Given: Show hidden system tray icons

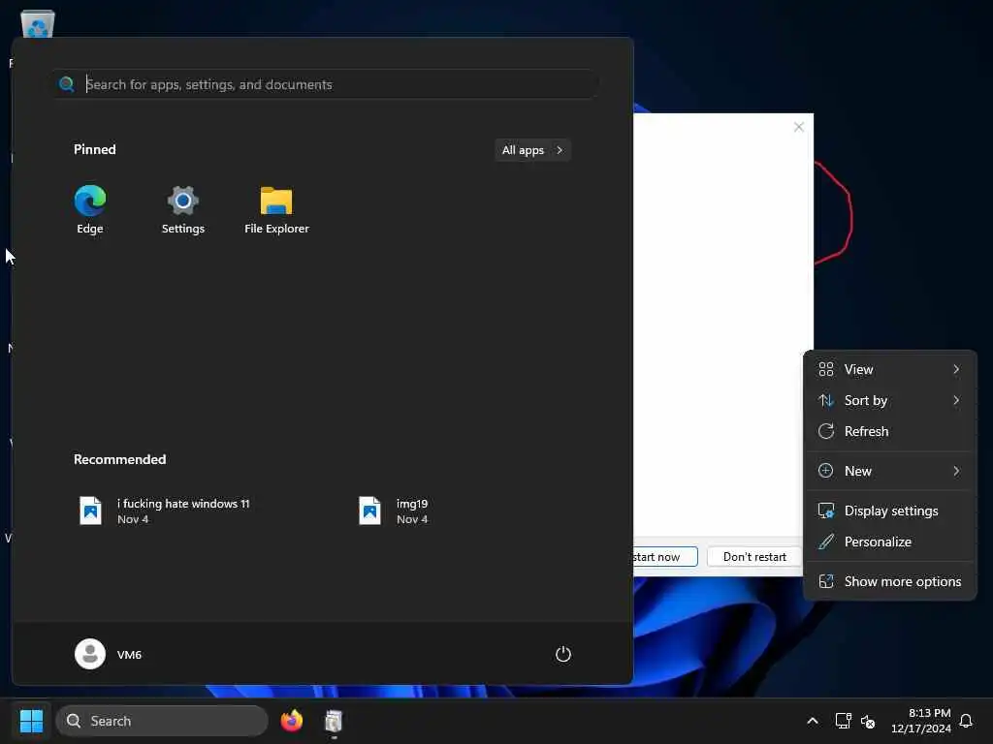Looking at the screenshot, I should (x=813, y=721).
